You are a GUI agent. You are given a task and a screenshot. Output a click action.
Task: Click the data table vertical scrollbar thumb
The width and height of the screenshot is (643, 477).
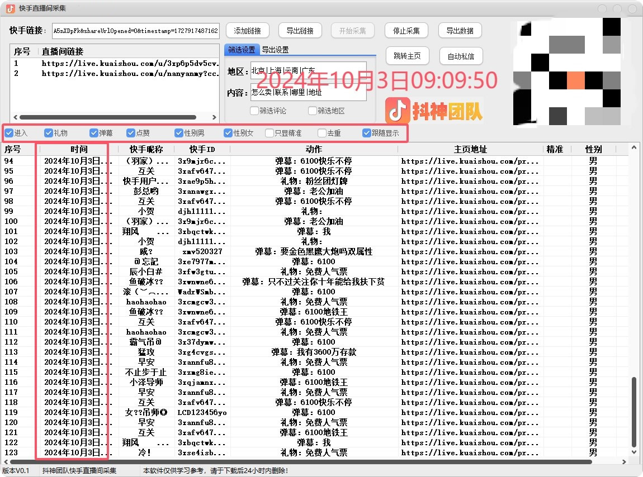pos(634,412)
